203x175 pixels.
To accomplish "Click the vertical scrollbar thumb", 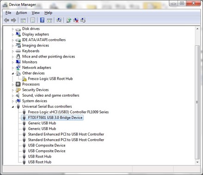I will 197,102.
